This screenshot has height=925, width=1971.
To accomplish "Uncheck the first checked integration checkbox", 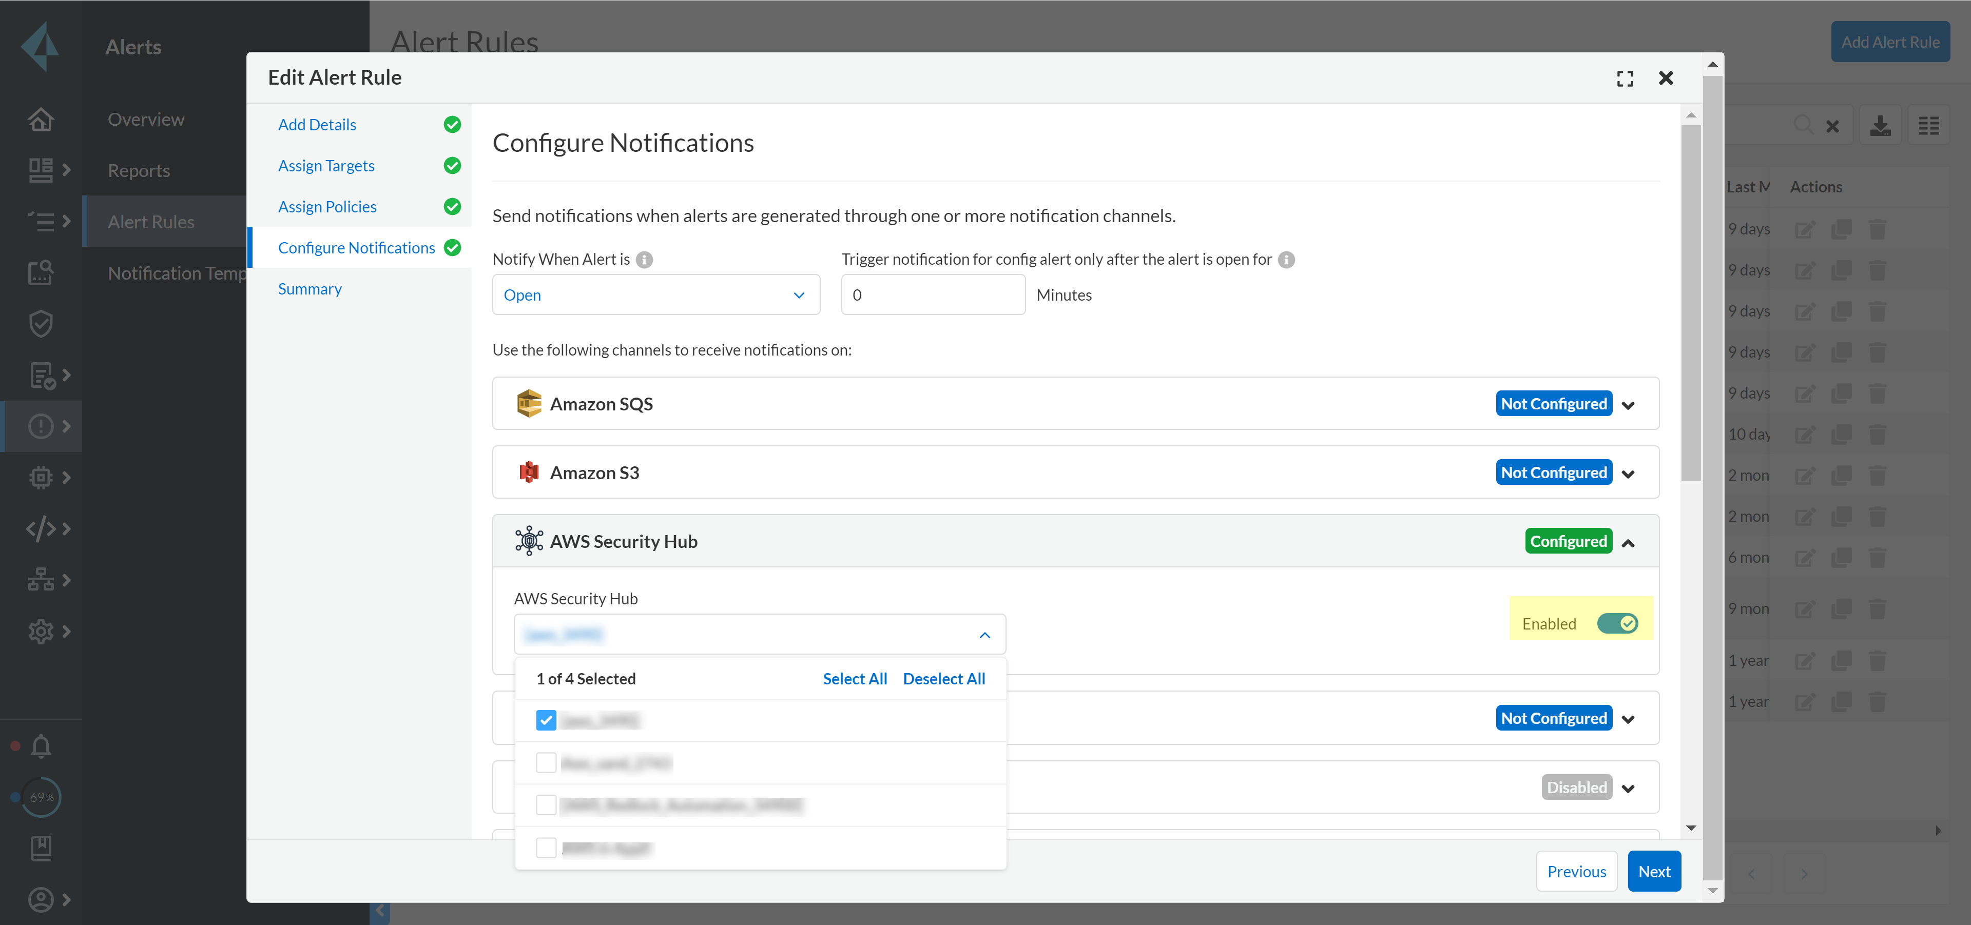I will coord(546,720).
